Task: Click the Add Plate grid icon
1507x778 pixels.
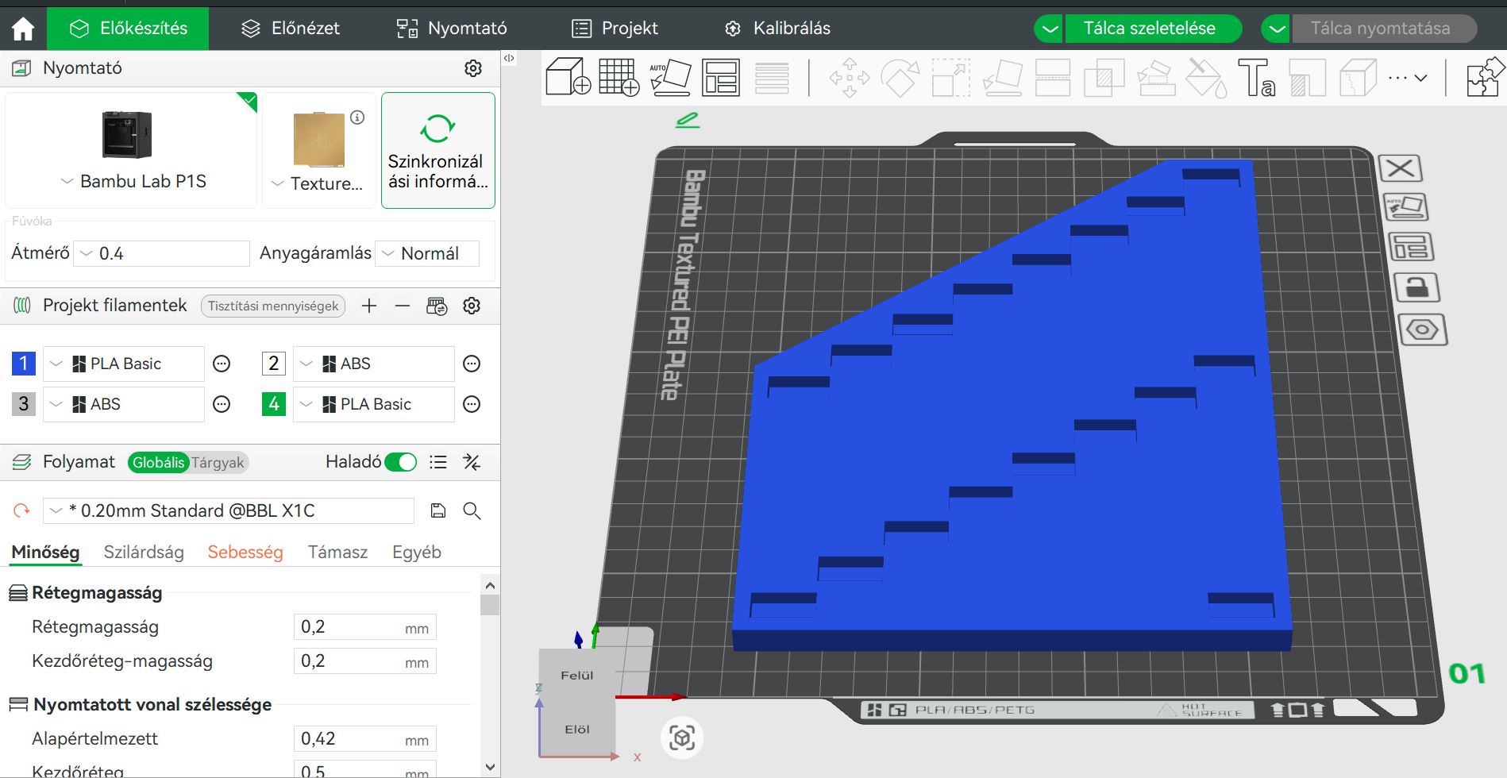Action: [x=619, y=77]
